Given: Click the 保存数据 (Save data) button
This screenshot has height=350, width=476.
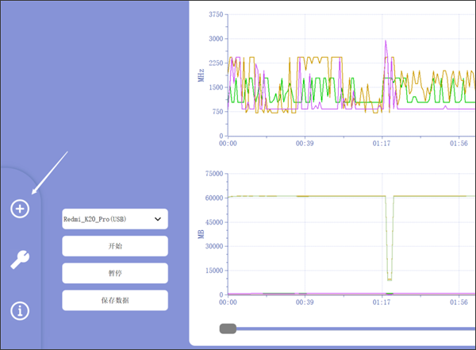Looking at the screenshot, I should (x=115, y=300).
